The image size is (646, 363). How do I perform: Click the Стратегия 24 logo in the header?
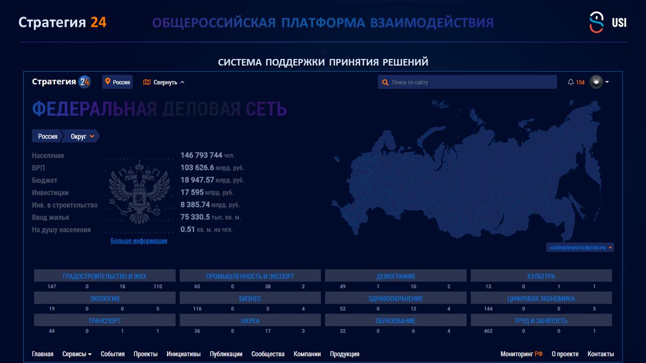pos(61,82)
